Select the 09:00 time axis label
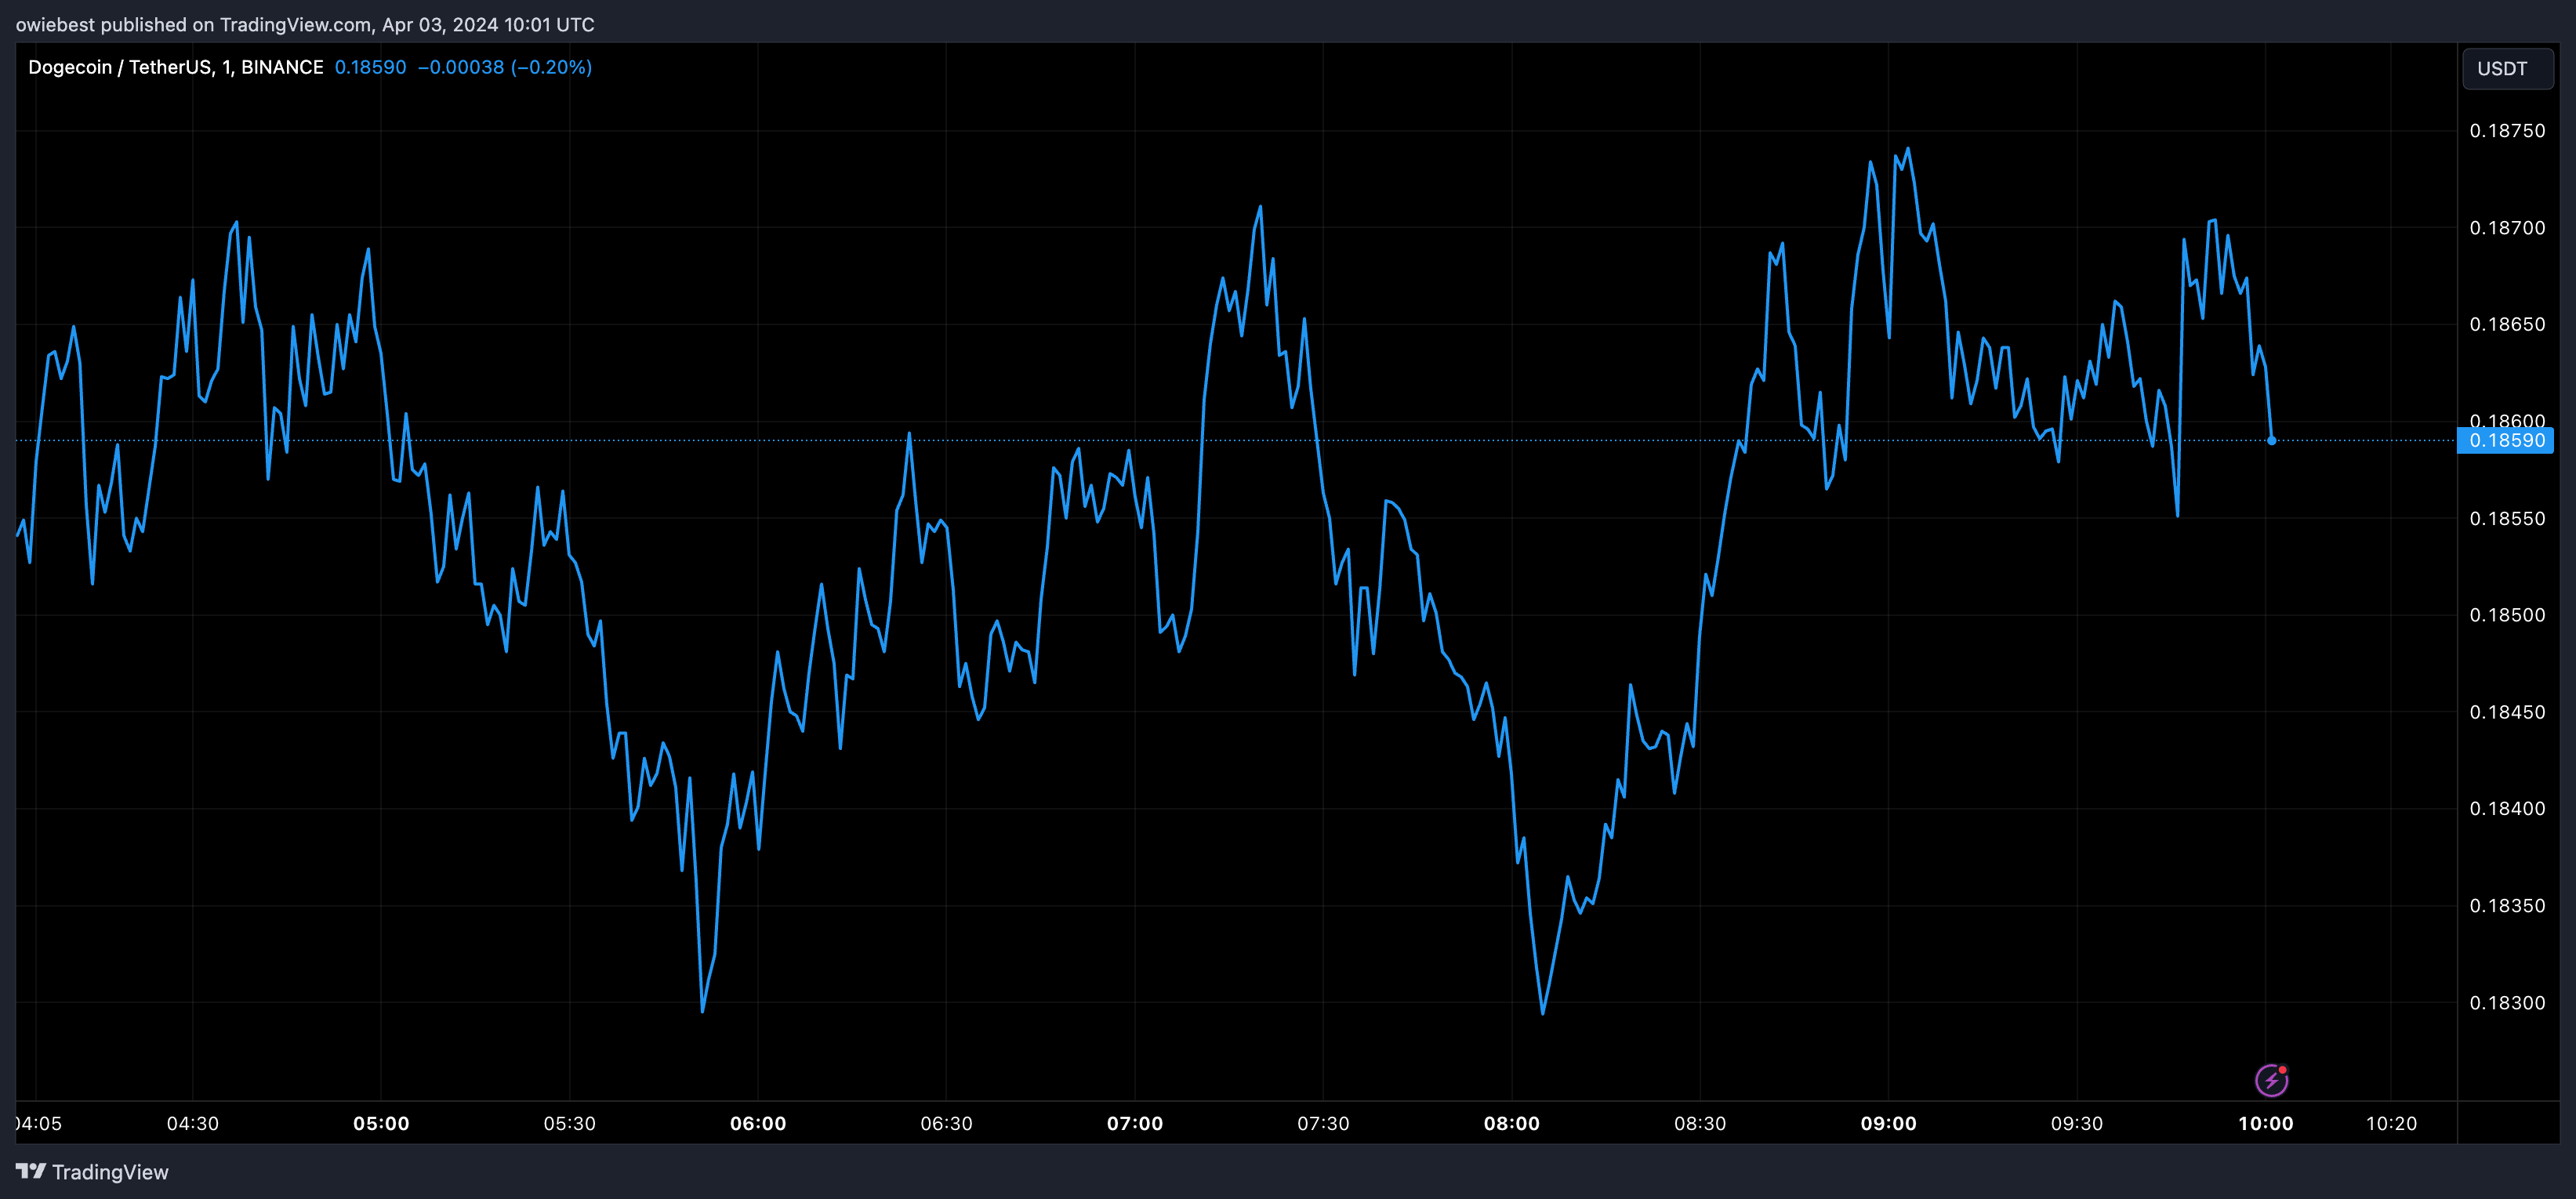Screen dimensions: 2576x1199 tap(1888, 1123)
